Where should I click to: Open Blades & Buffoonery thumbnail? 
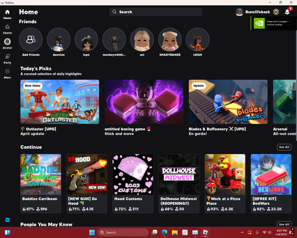tap(228, 102)
